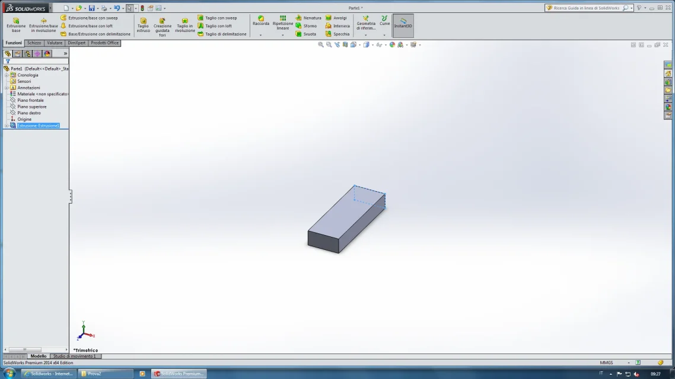
Task: Select Taglio in rivoluzione tool
Action: [184, 25]
